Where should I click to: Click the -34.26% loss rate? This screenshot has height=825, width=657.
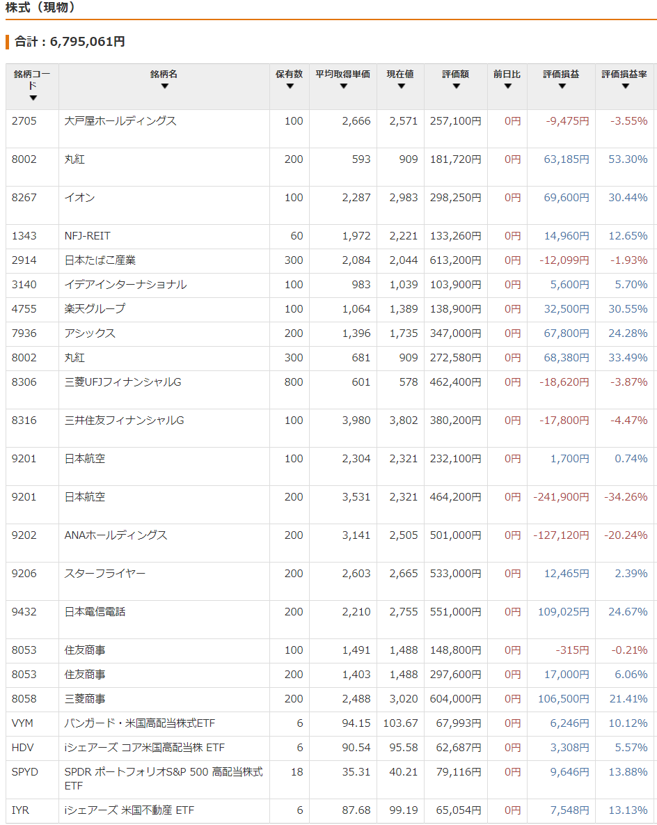click(x=626, y=497)
